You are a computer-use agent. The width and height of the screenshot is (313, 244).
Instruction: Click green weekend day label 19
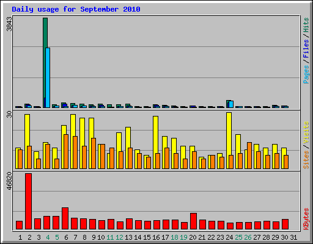click(x=183, y=237)
